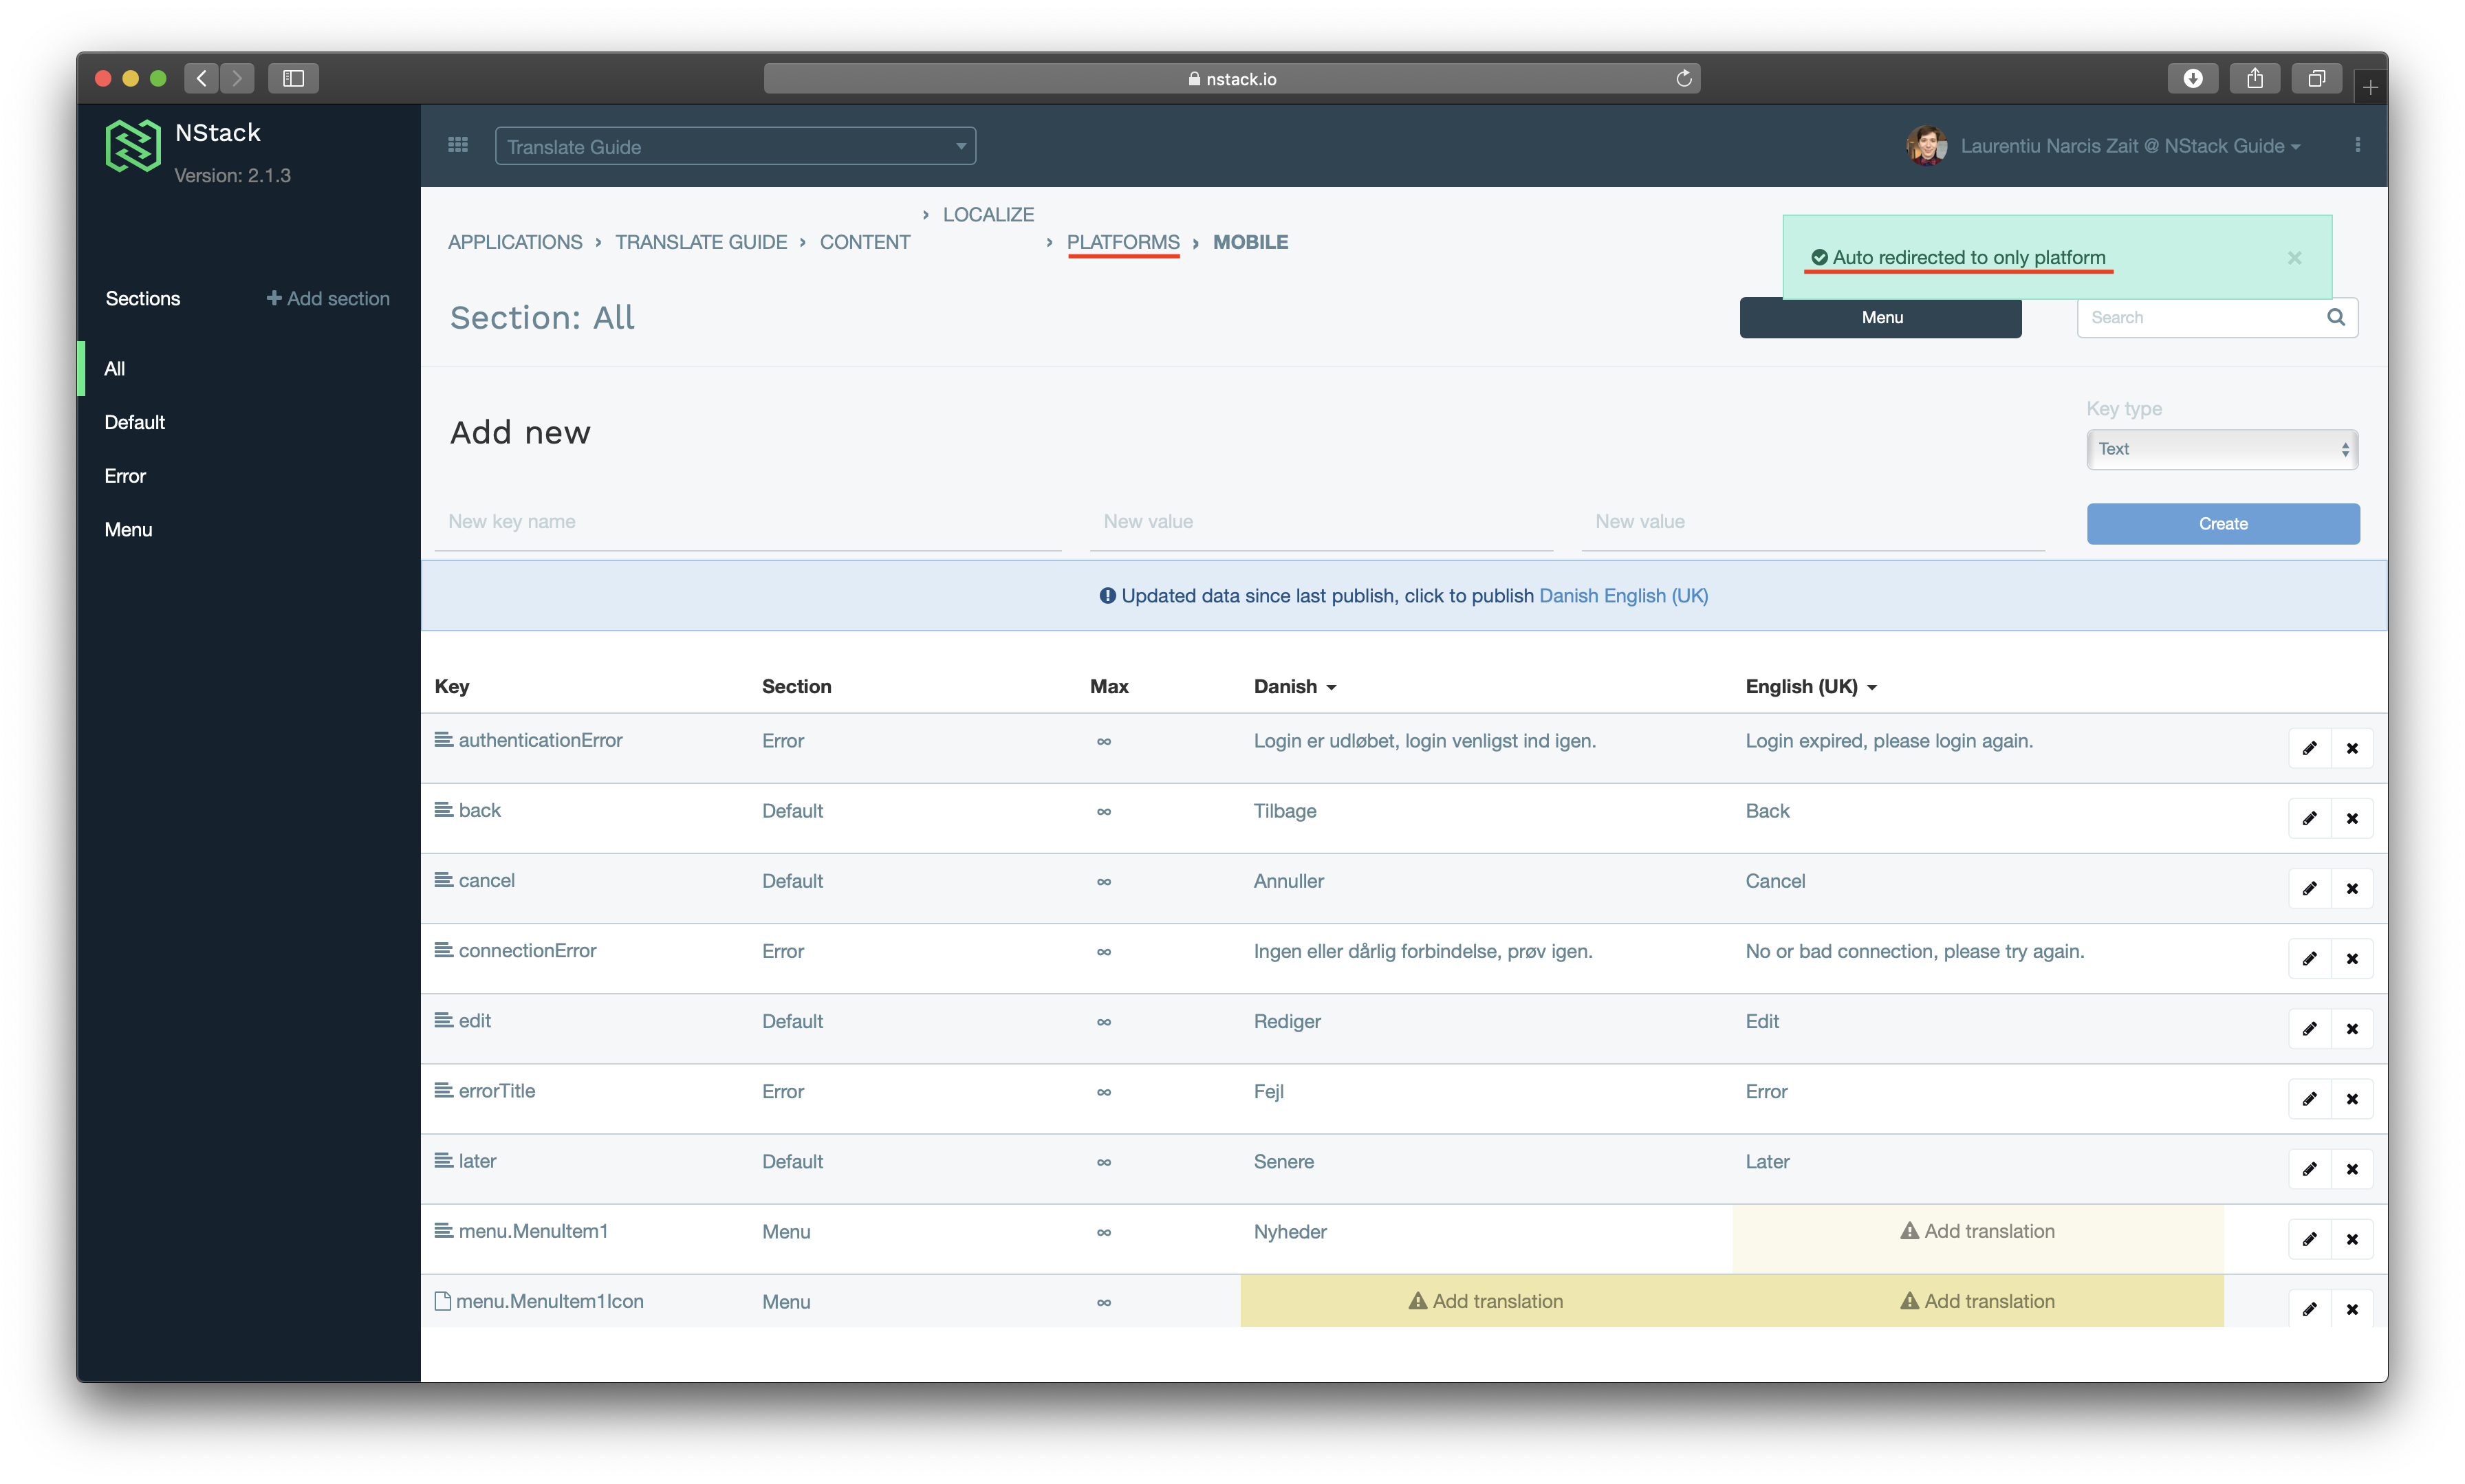This screenshot has height=1484, width=2465.
Task: Open the Translate Guide application dropdown
Action: [735, 146]
